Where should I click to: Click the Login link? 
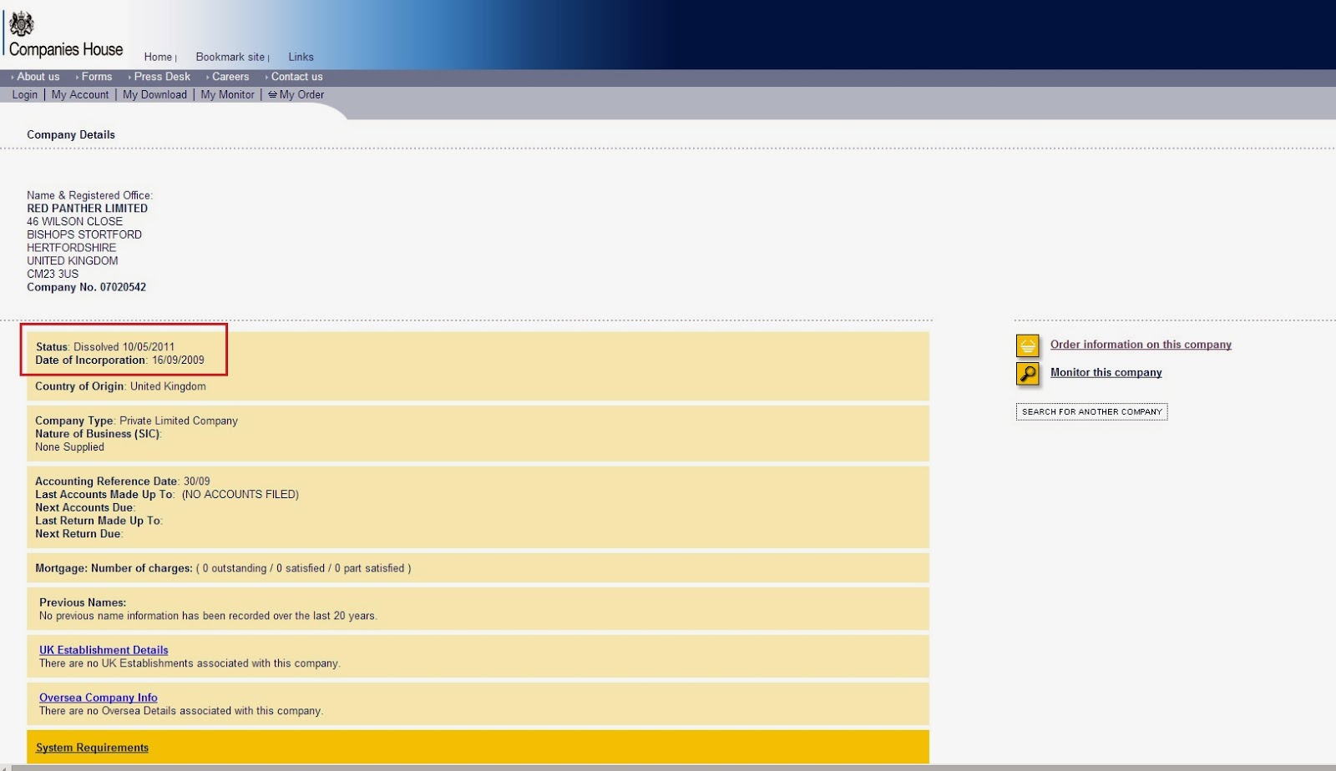25,94
